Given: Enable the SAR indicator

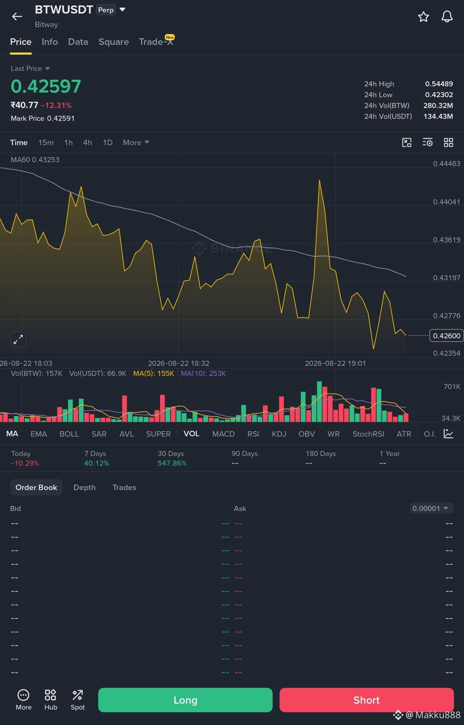Looking at the screenshot, I should pyautogui.click(x=99, y=434).
